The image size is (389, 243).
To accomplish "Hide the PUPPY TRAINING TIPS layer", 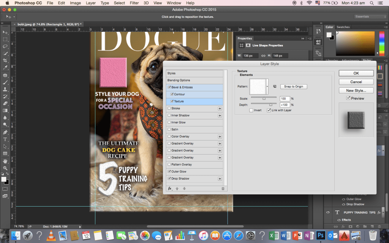I will (x=328, y=213).
